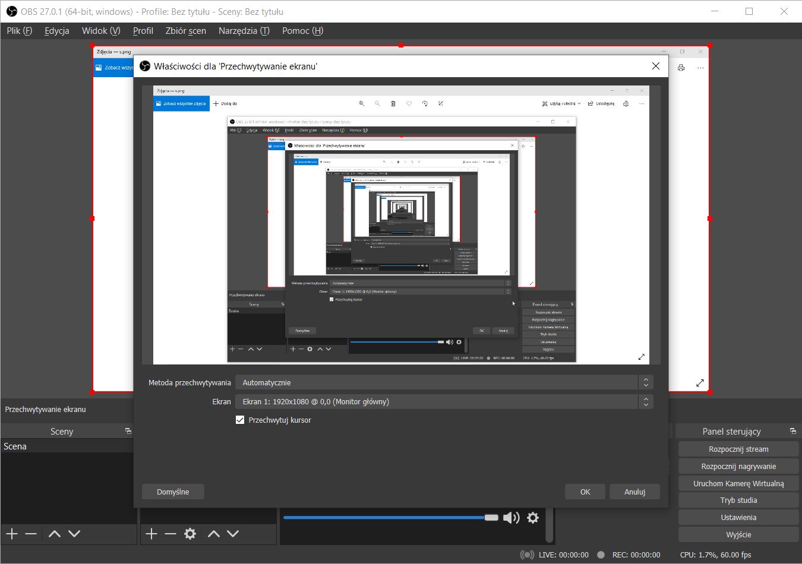The image size is (802, 564).
Task: Click the LIVE broadcast icon in the status bar
Action: click(x=527, y=555)
